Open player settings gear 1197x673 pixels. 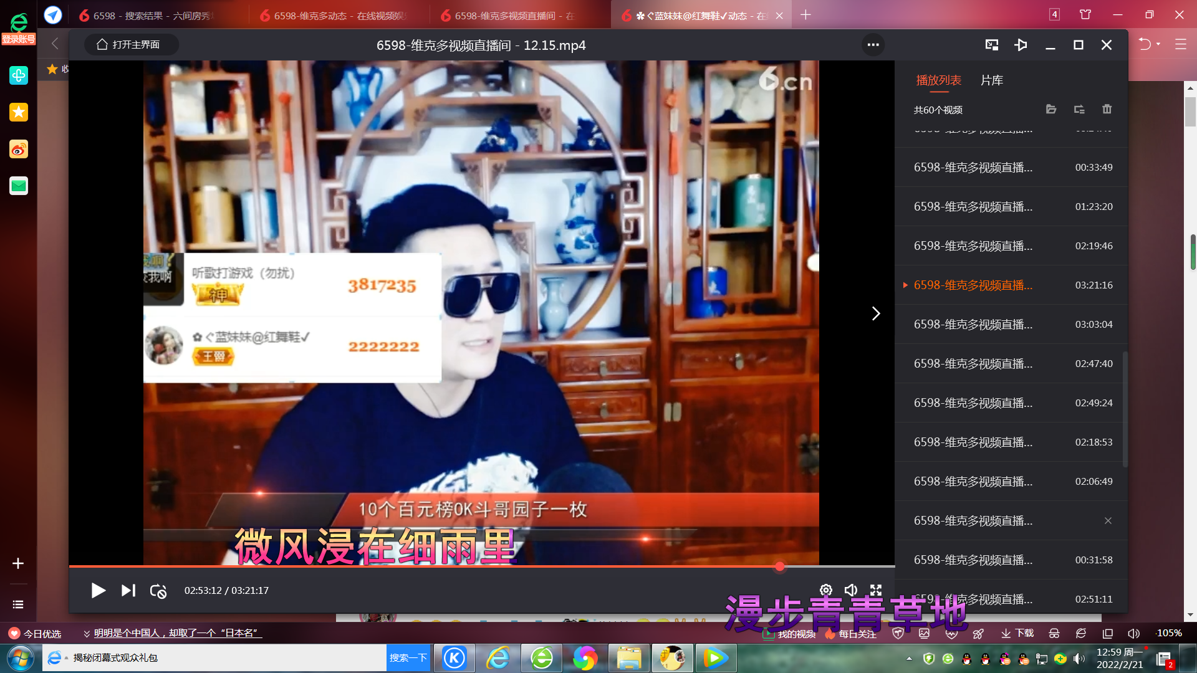click(x=826, y=590)
